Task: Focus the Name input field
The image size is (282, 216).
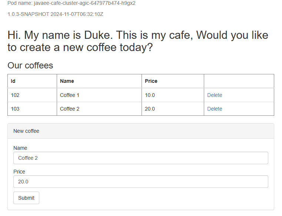Action: tap(140, 158)
